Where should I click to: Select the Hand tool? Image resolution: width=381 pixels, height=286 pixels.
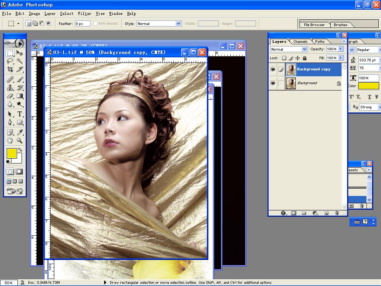tap(10, 140)
